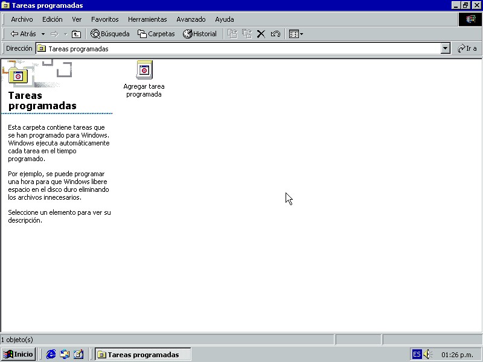Screen dimensions: 483x362
Task: Open the Inicio start button
Action: (18, 354)
